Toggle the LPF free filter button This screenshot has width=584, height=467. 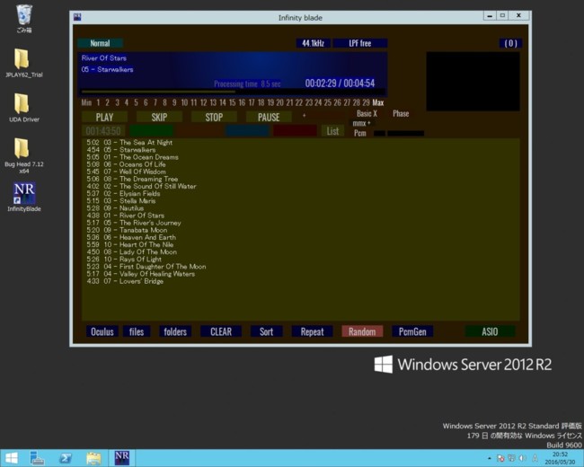360,43
